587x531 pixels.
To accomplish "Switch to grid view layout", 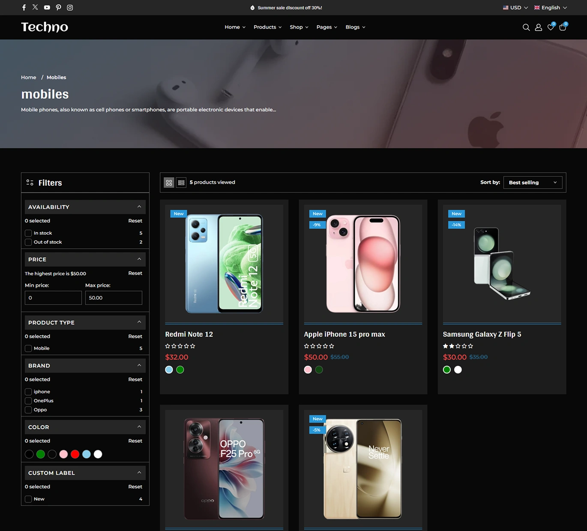I will point(169,182).
